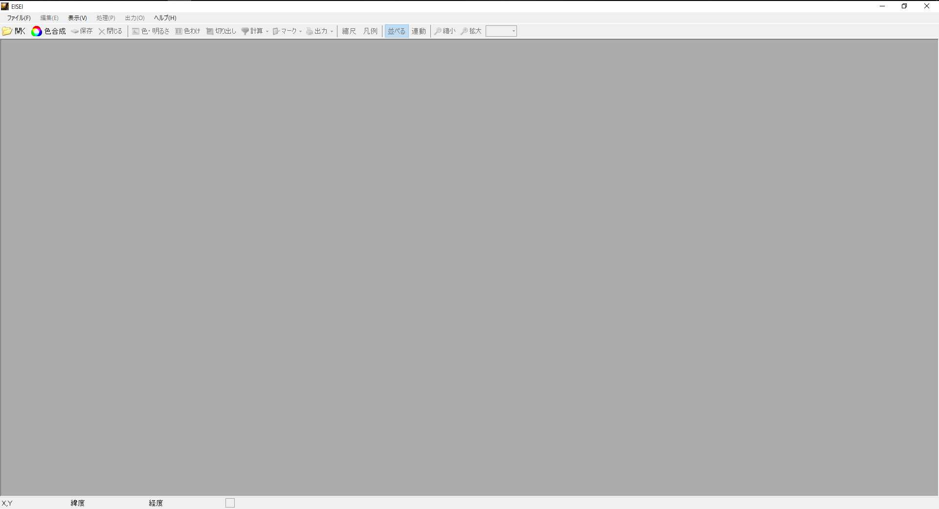Open the 処理(P) menu
939x509 pixels.
coord(106,18)
